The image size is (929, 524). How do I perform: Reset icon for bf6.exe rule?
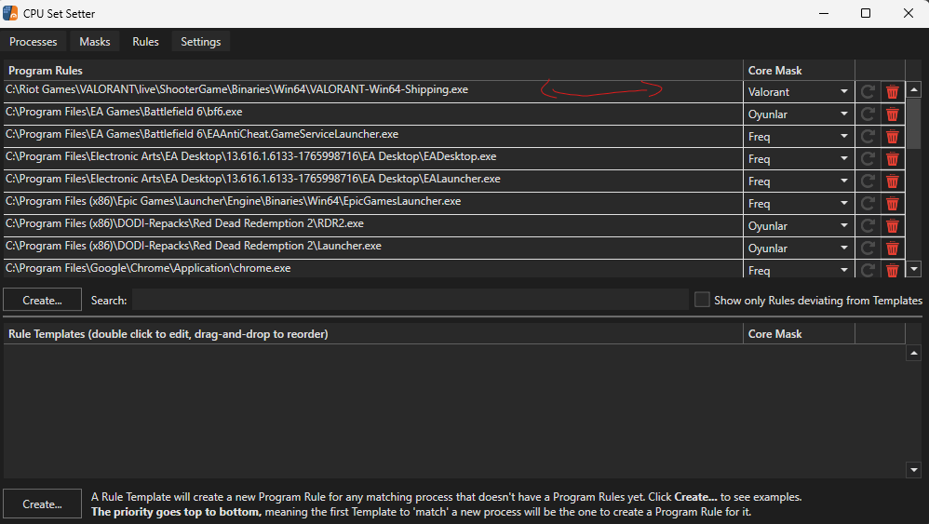tap(868, 114)
